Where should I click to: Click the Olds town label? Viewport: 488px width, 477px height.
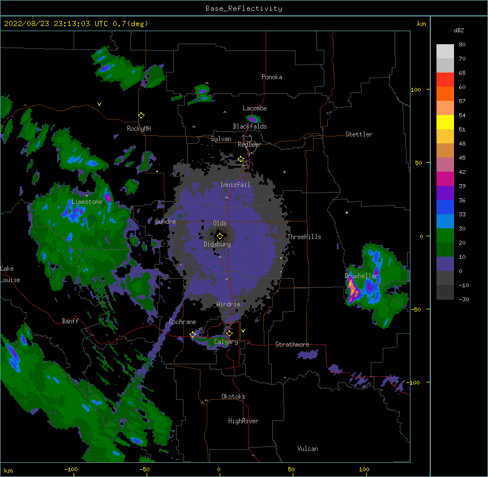pos(220,223)
